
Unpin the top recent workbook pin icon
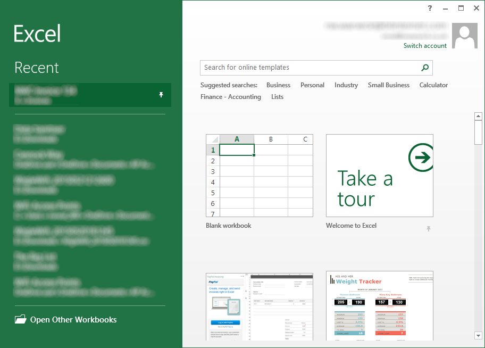161,95
